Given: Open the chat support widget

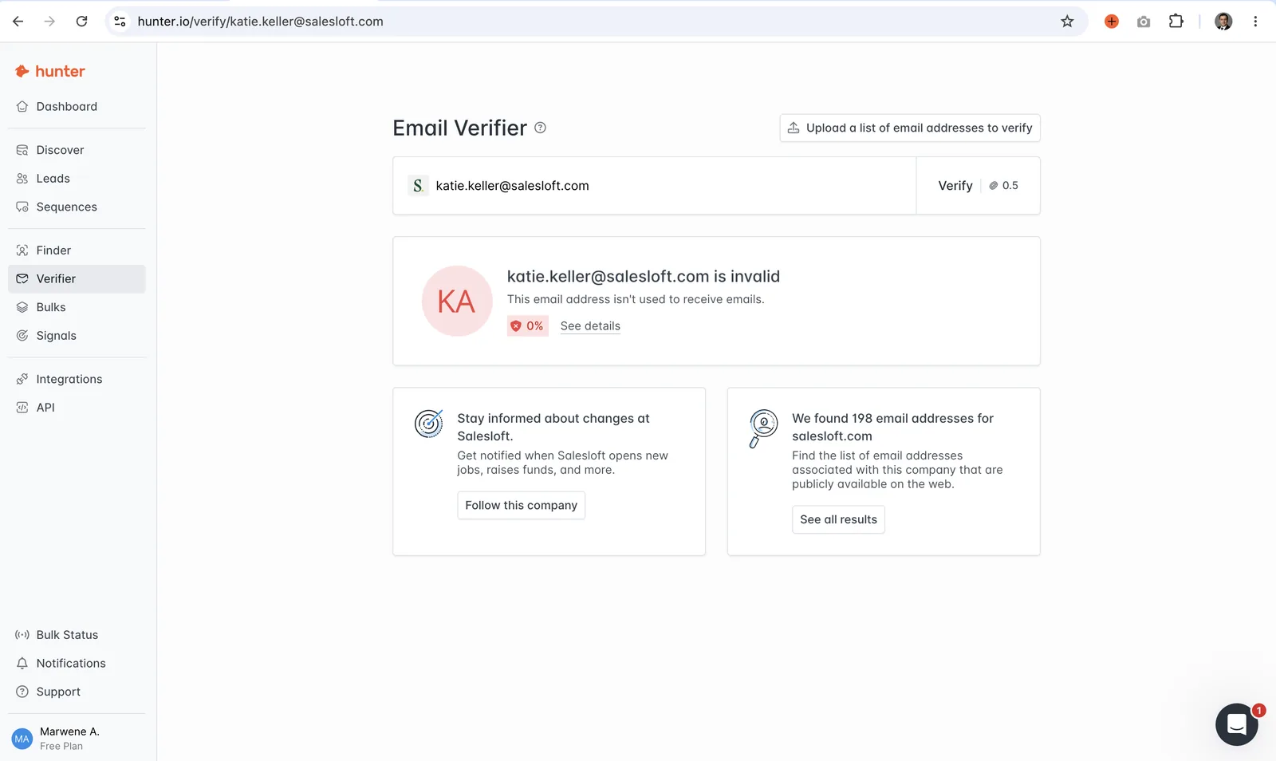Looking at the screenshot, I should [1237, 724].
